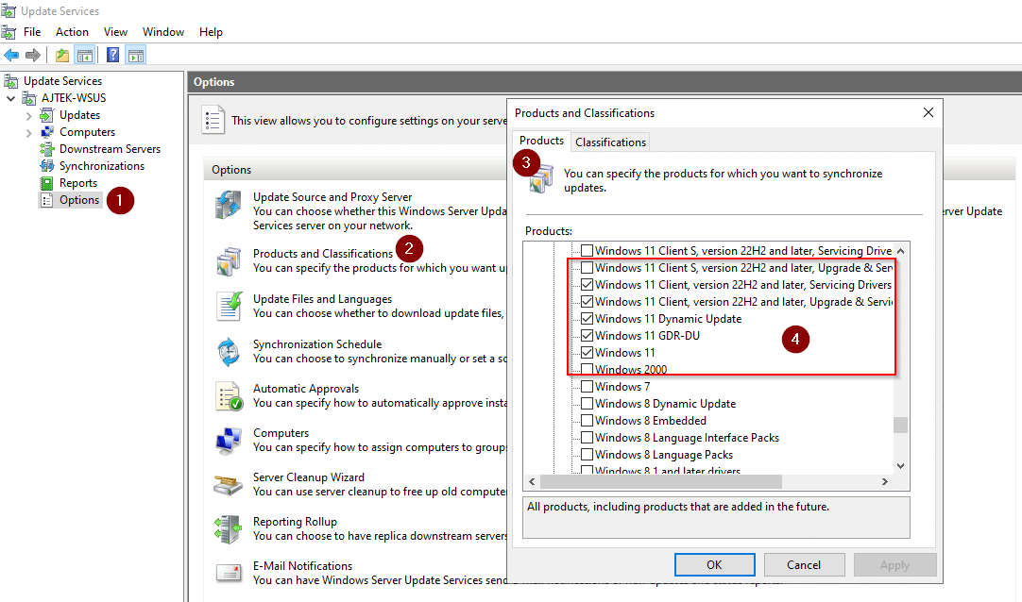Click the Update Services title bar app icon
1022x602 pixels.
pyautogui.click(x=9, y=11)
